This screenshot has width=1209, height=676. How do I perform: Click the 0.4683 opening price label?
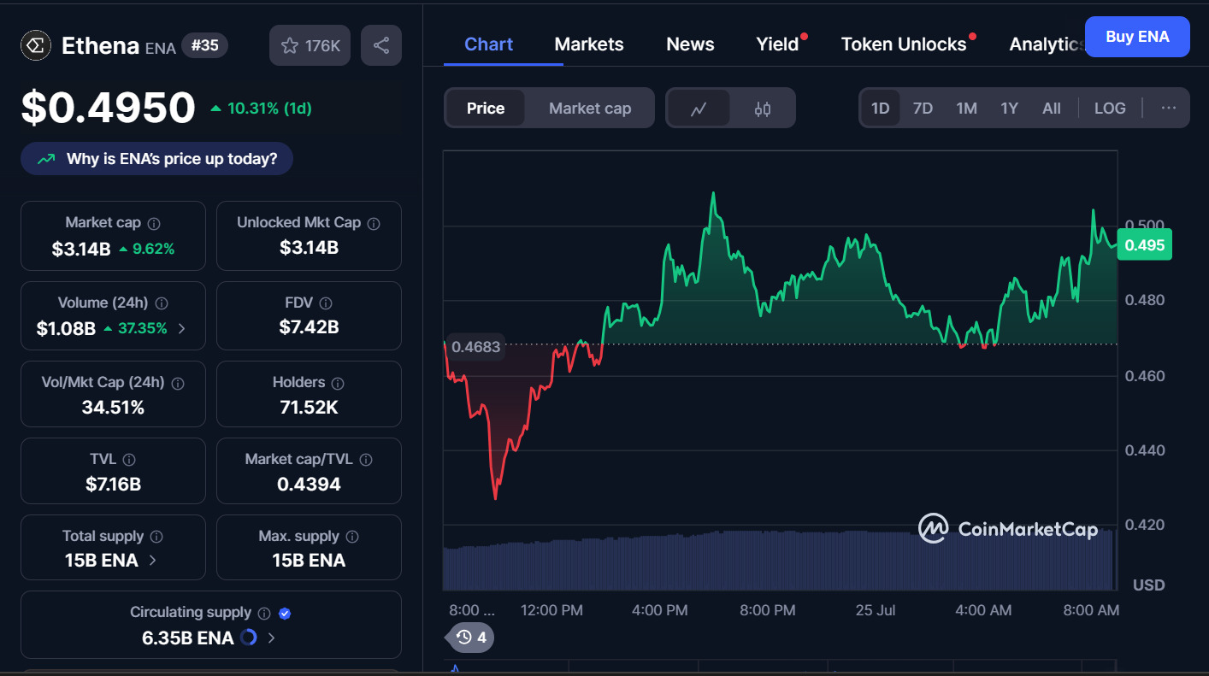click(x=475, y=347)
